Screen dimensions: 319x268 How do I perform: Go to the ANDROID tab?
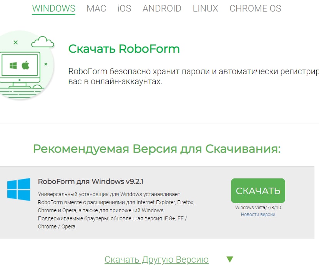click(x=162, y=8)
